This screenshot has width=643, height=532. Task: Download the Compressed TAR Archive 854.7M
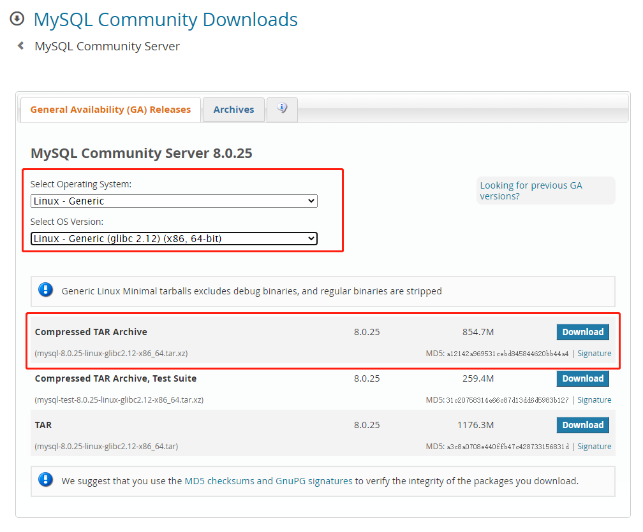[582, 332]
